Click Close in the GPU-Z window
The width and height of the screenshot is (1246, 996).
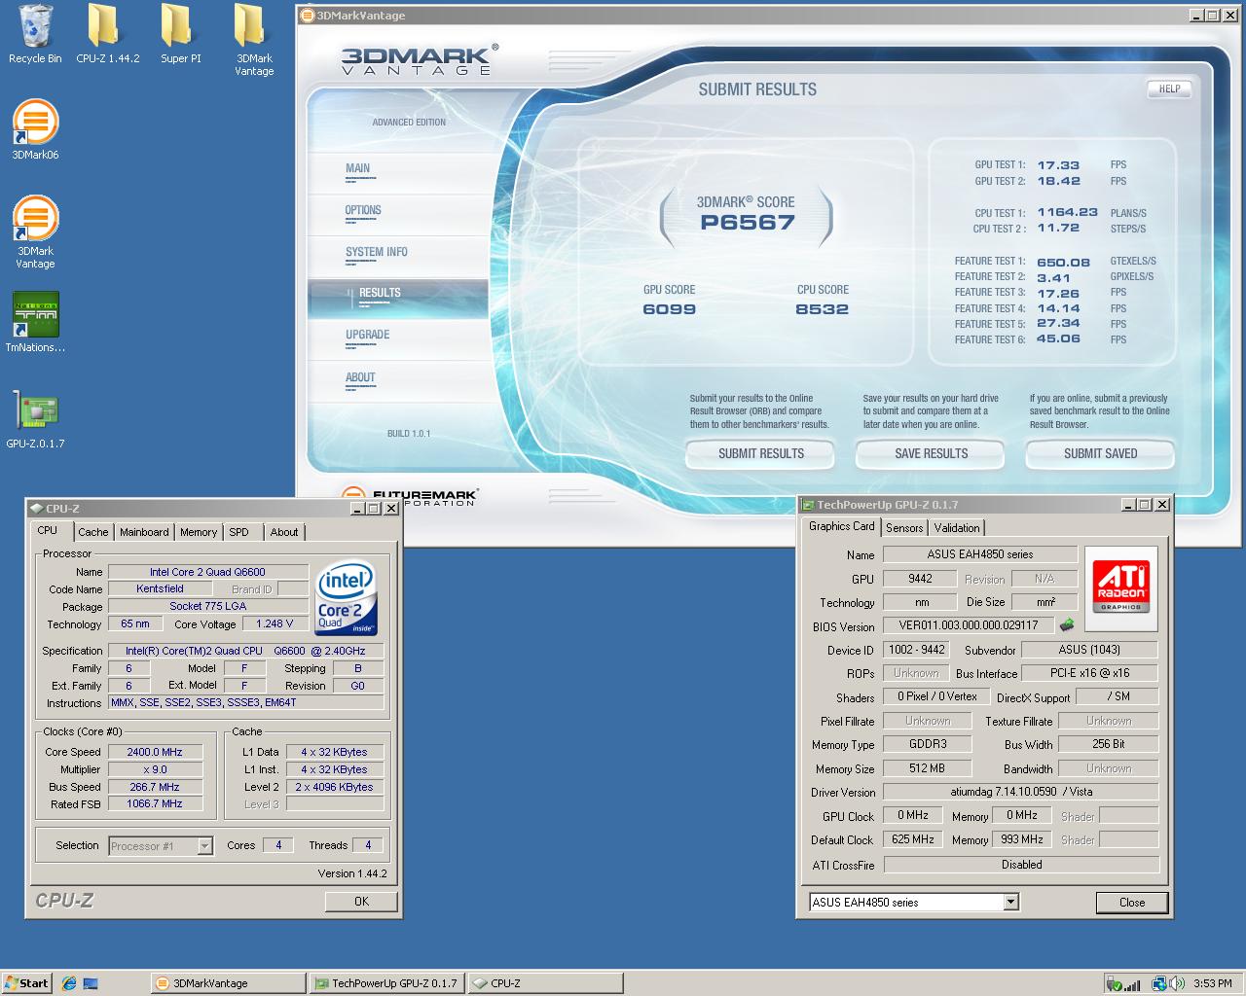tap(1131, 903)
